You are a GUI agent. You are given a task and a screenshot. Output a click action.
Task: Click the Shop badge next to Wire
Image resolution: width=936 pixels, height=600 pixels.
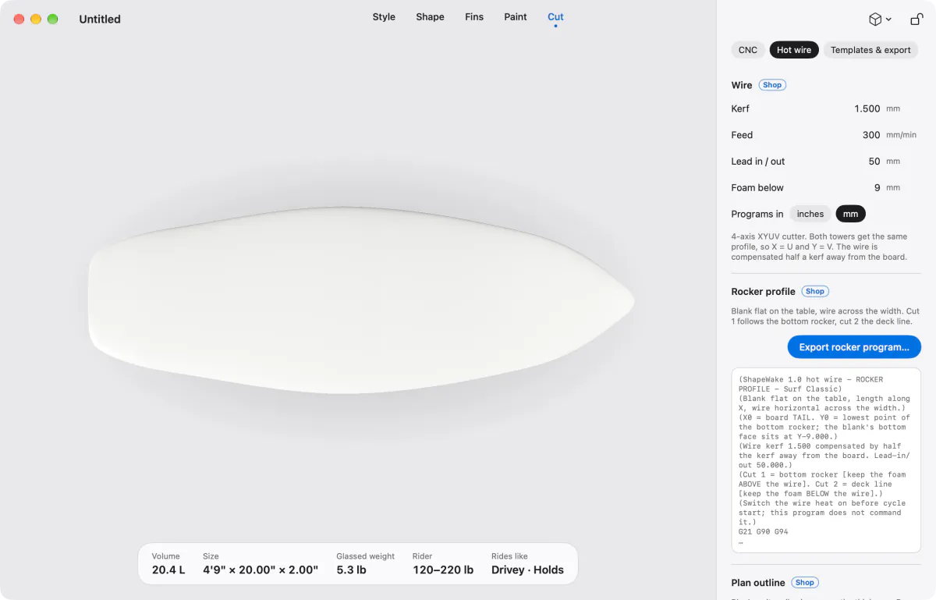click(x=772, y=85)
